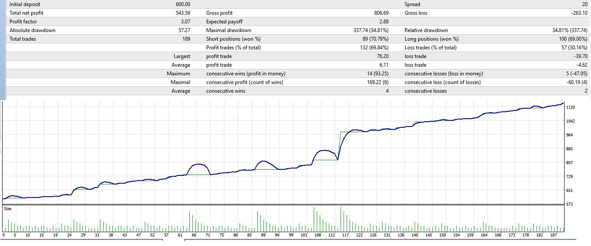
Task: Select the consecutive profit value 169.22 (6)
Action: 376,82
